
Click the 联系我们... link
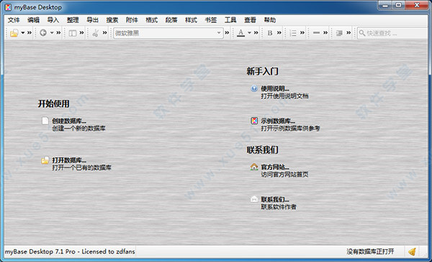[x=275, y=200]
